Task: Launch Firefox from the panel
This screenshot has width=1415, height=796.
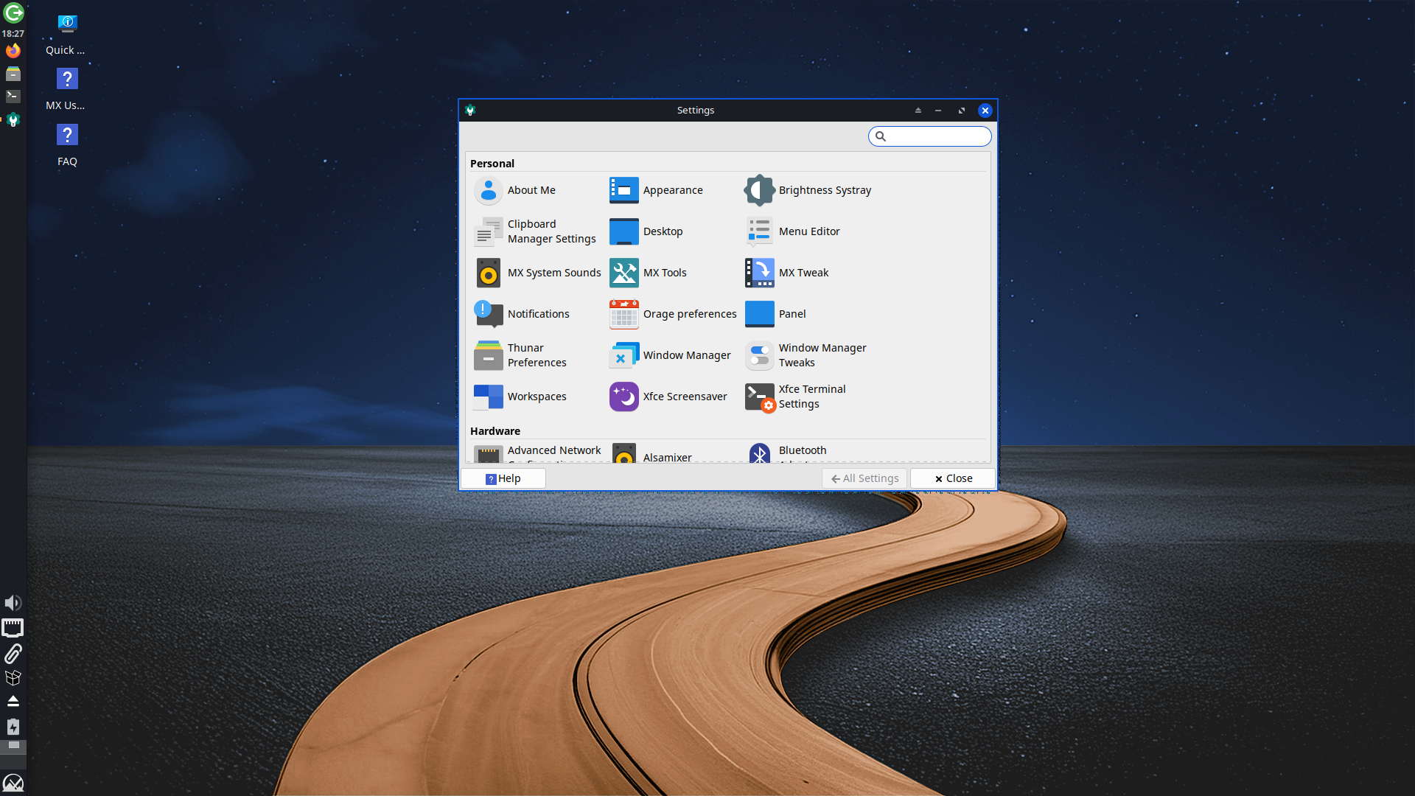Action: 13,51
